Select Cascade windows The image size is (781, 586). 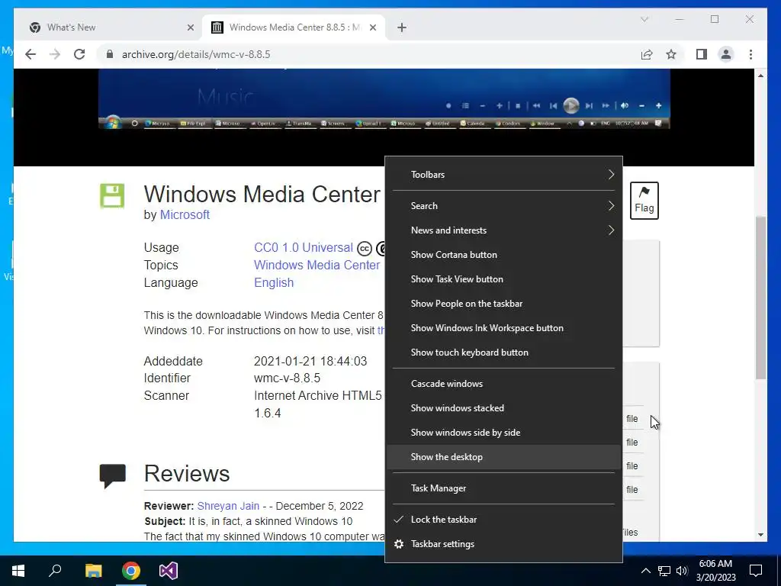click(503, 384)
